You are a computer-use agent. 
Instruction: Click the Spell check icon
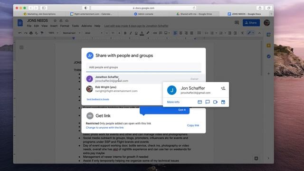click(x=37, y=33)
